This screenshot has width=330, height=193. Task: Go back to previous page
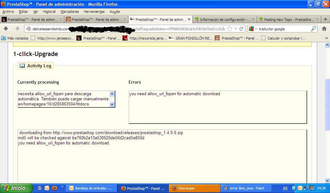click(x=6, y=29)
